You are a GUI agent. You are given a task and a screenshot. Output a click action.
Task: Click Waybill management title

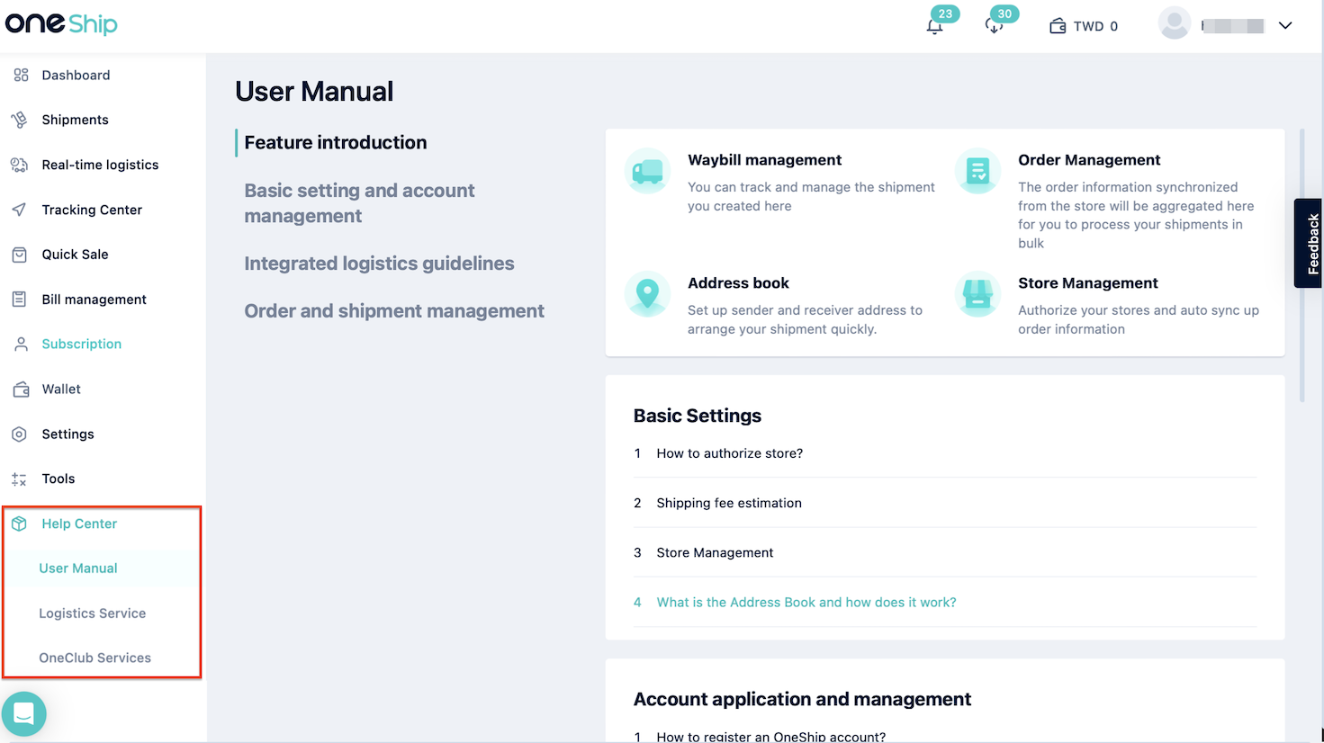[x=764, y=160]
